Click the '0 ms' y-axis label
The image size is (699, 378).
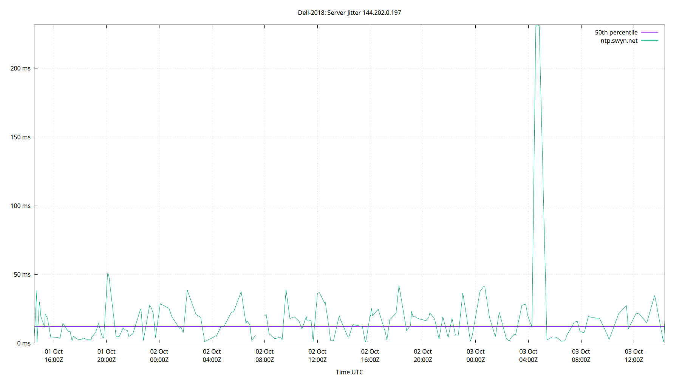pos(24,344)
